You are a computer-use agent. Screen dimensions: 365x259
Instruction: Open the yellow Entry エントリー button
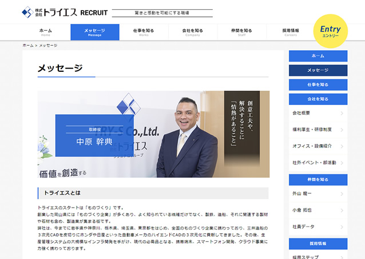tap(330, 31)
